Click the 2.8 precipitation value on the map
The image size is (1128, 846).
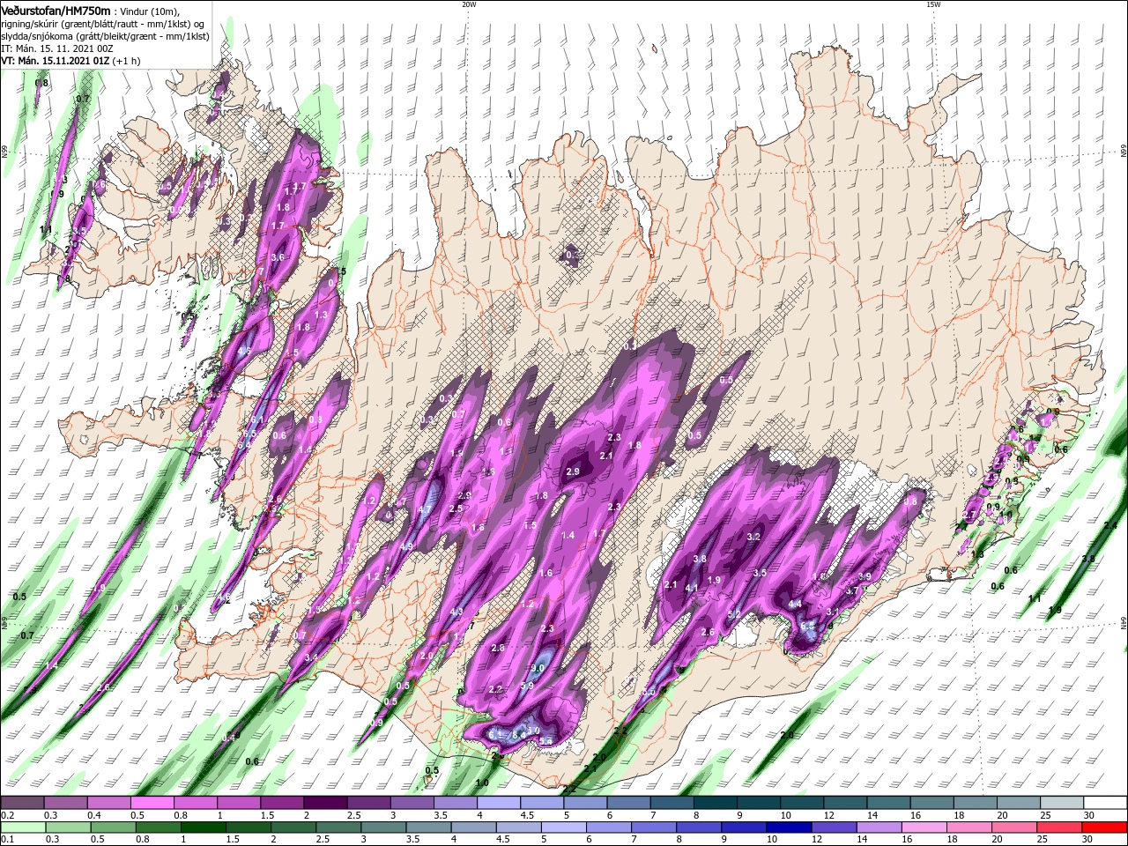[497, 648]
